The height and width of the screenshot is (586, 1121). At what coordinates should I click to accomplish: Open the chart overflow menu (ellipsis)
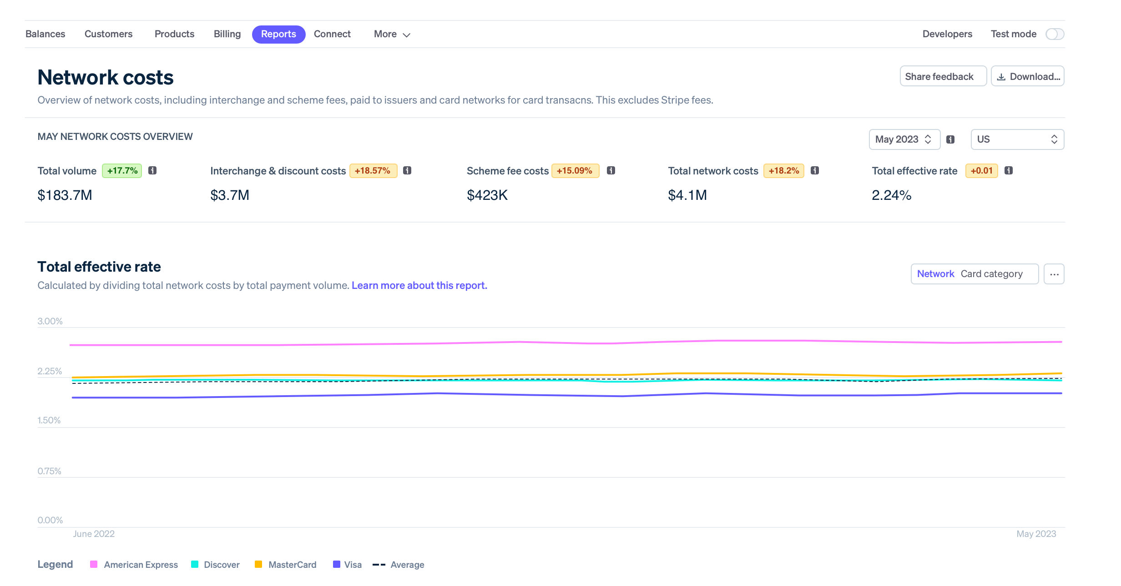coord(1054,273)
